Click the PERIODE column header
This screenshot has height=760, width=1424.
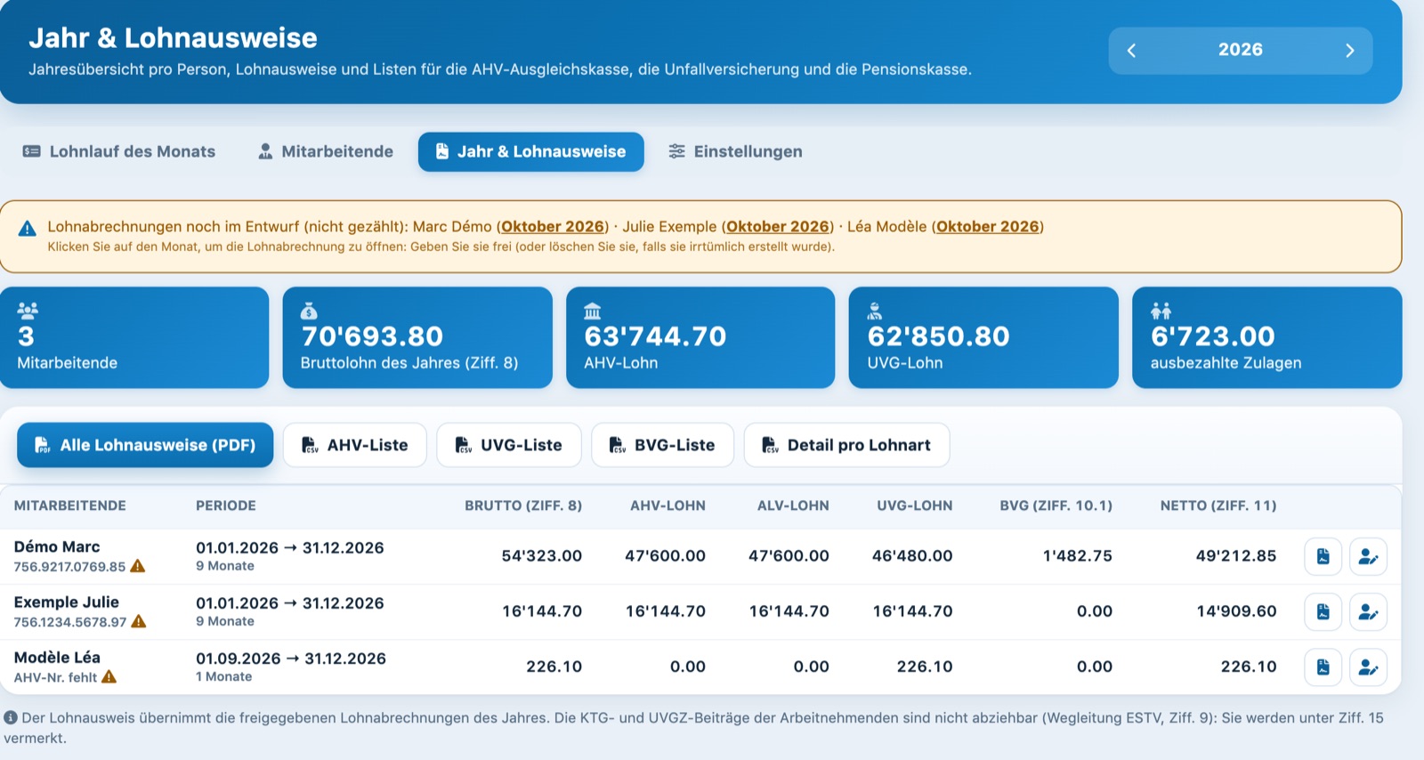coord(226,505)
